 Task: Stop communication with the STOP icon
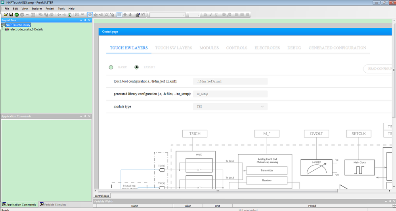[x=22, y=15]
